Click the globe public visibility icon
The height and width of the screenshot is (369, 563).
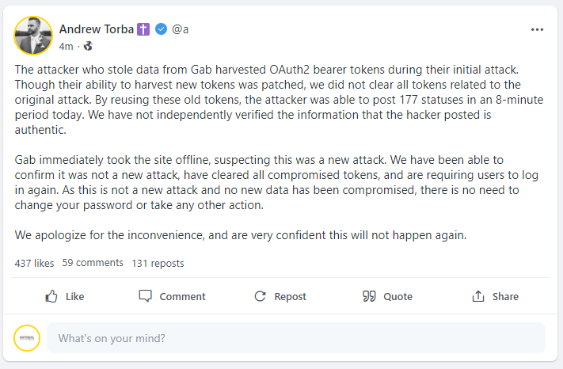[x=88, y=46]
